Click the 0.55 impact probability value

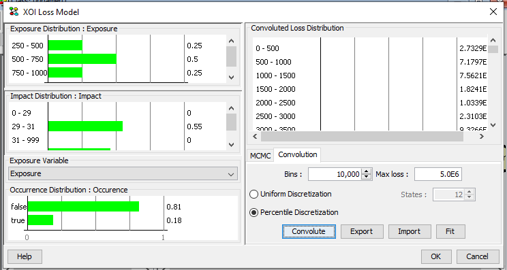(194, 126)
